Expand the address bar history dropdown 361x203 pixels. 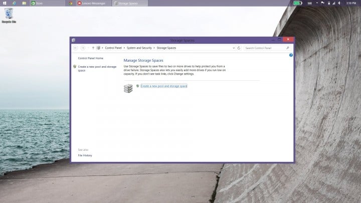pos(233,48)
